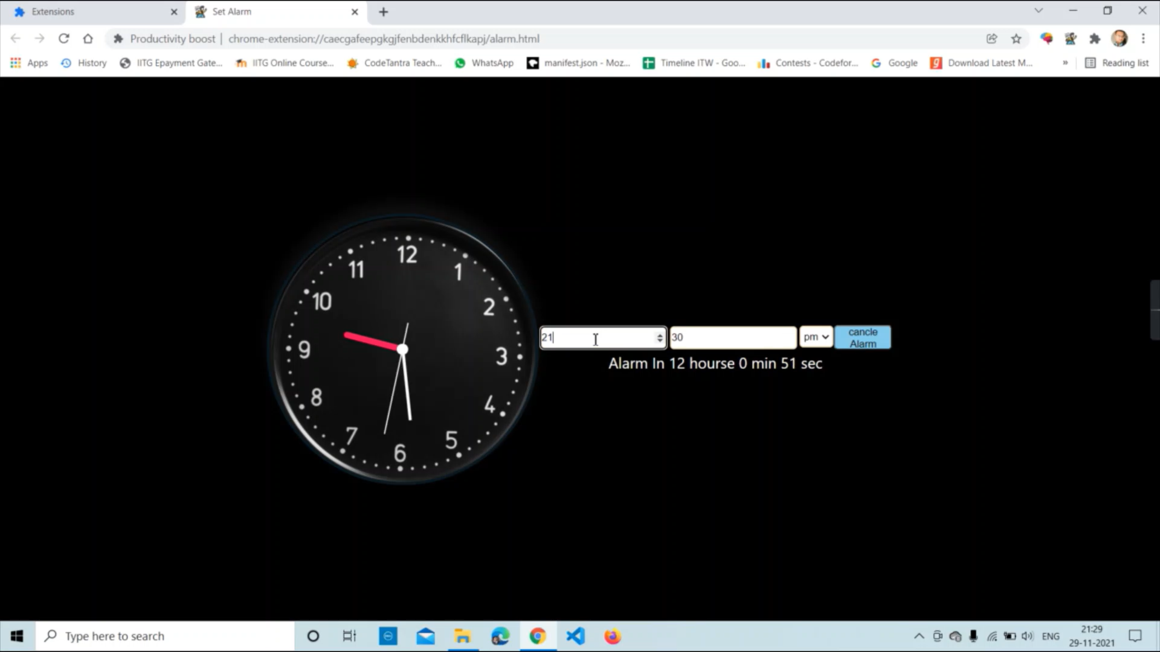Open the tab search dropdown arrow
Image resolution: width=1160 pixels, height=652 pixels.
(x=1039, y=11)
